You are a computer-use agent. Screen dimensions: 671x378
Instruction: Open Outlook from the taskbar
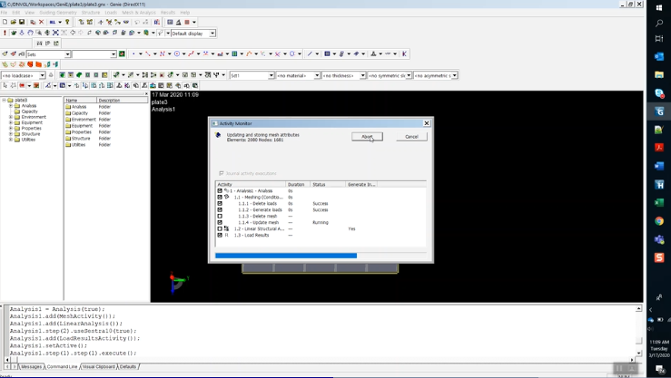point(659,56)
